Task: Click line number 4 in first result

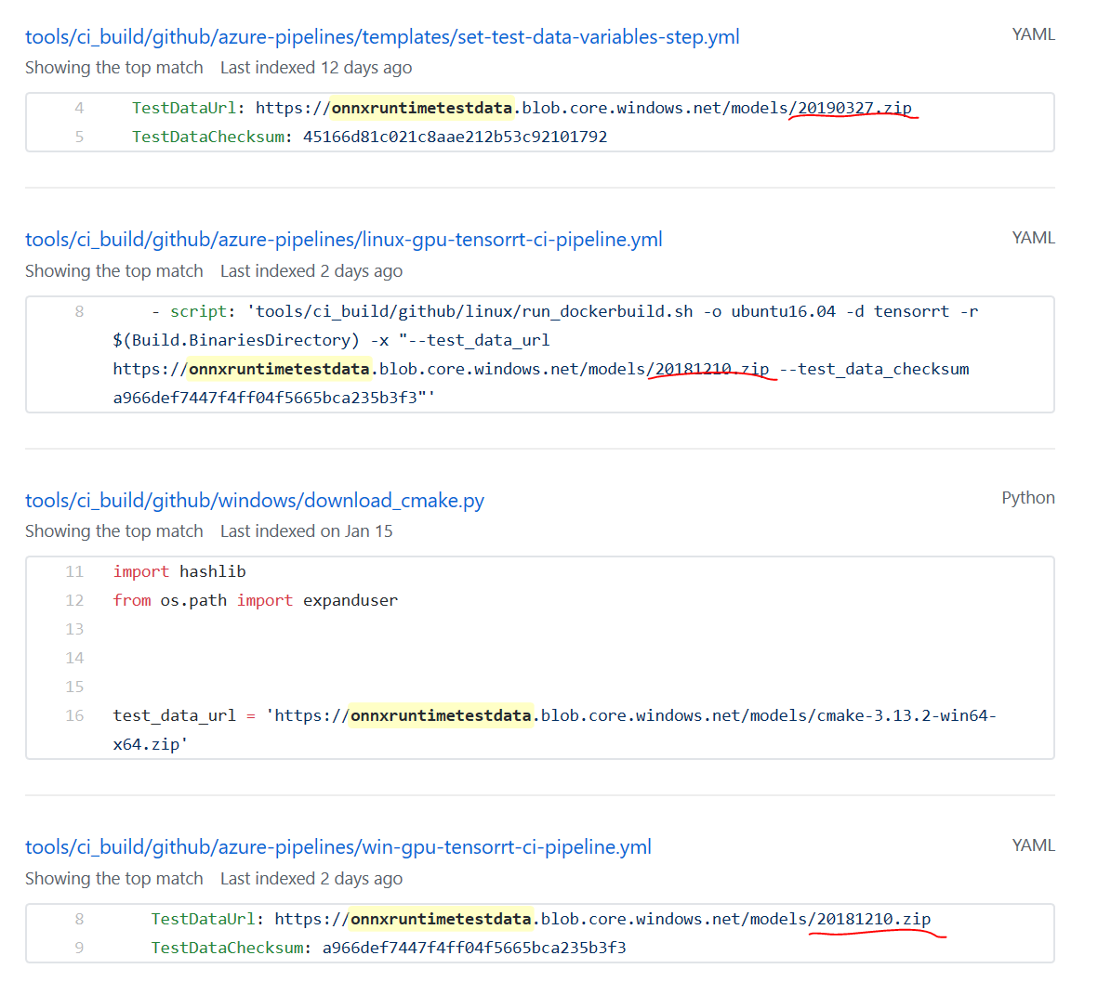Action: (79, 108)
